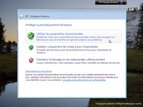Image resolution: width=143 pixels, height=107 pixels.
Task: Click the Jusqu'à votre décision description text
Action: coord(78,63)
